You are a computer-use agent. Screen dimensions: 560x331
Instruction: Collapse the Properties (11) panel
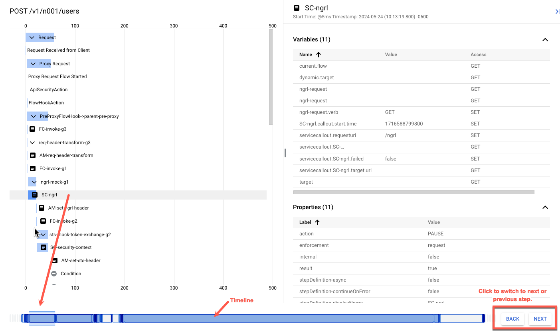pos(545,207)
